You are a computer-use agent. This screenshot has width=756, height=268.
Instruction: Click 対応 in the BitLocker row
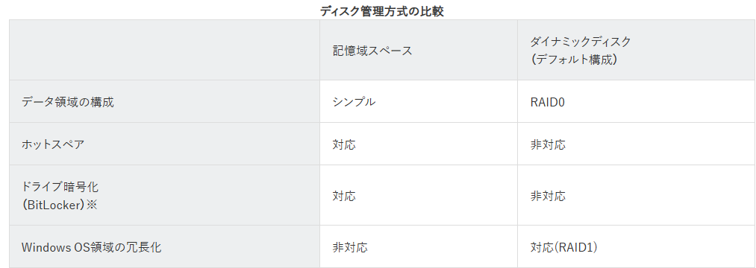344,196
